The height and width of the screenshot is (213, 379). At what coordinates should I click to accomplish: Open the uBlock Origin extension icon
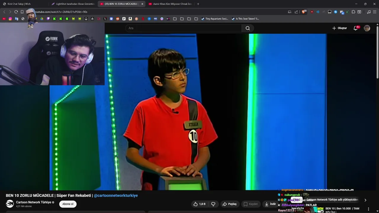pos(312,12)
